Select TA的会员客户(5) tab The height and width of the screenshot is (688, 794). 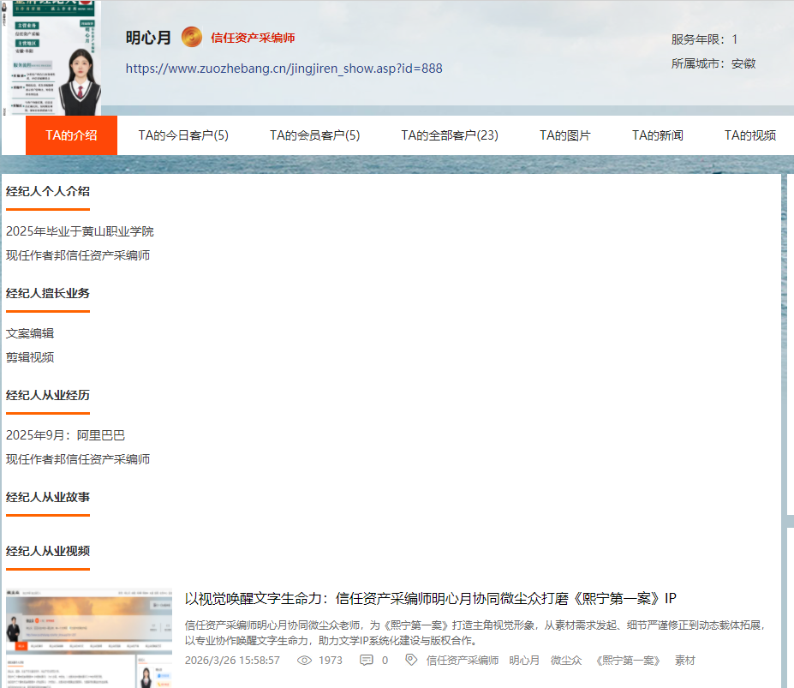pos(314,135)
